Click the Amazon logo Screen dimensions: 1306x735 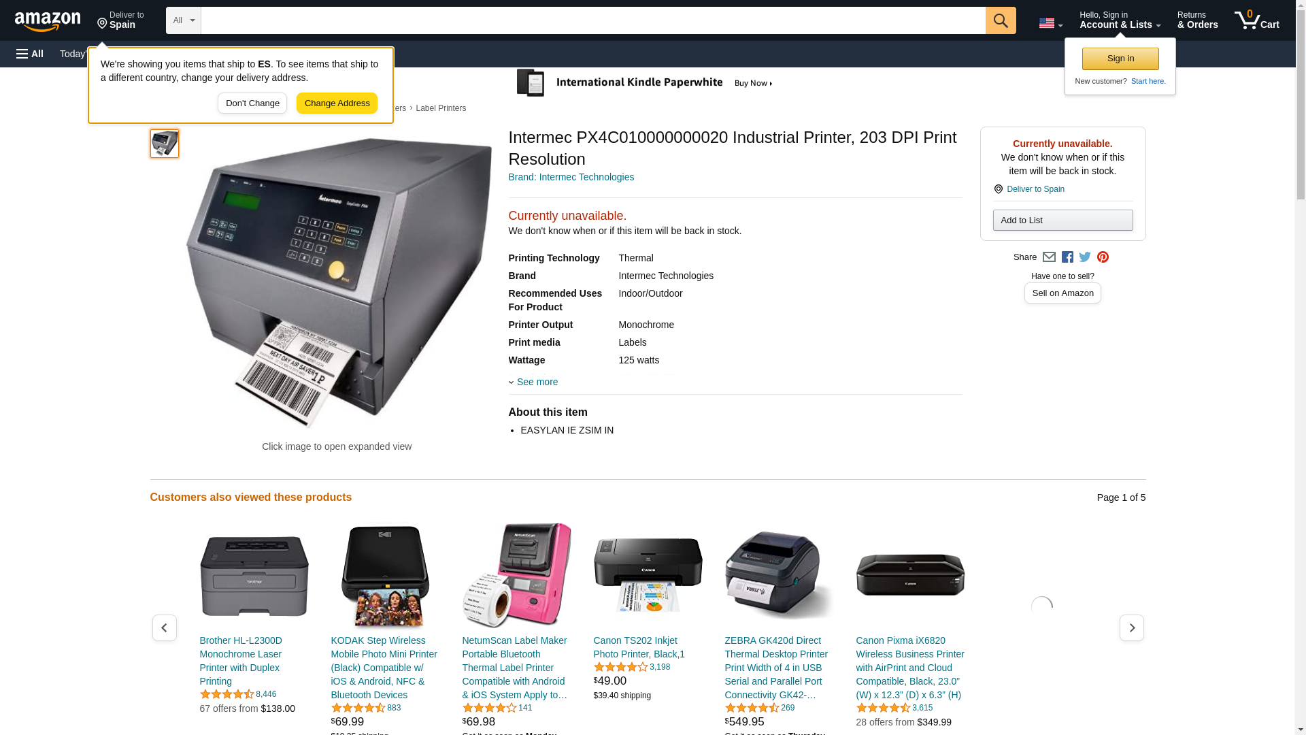tap(48, 21)
